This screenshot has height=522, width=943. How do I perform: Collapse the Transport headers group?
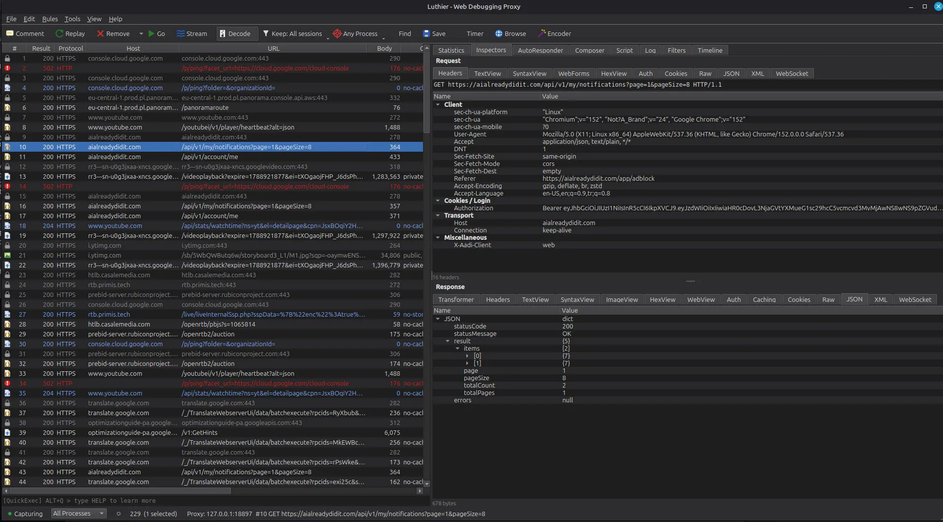(438, 215)
